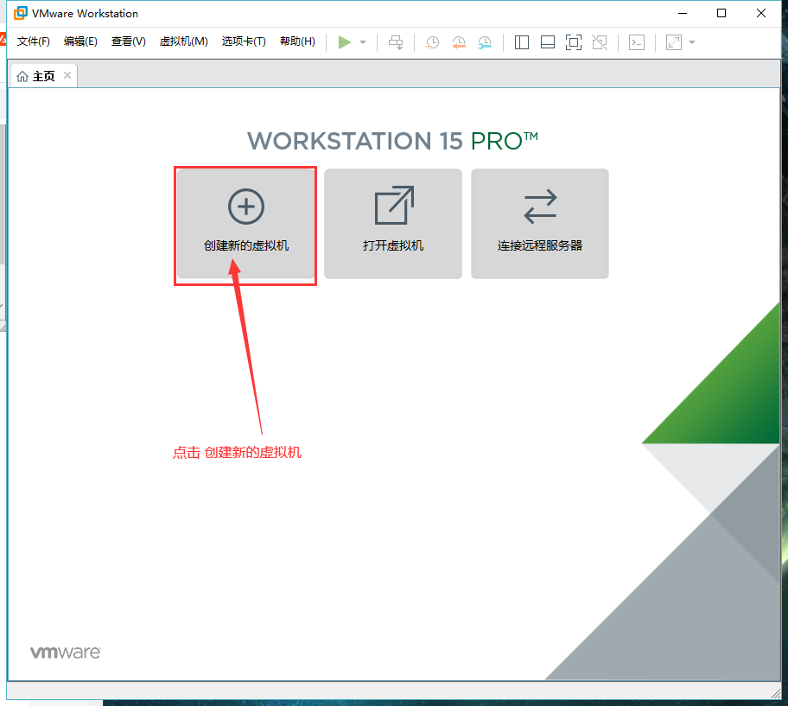
Task: Click the stretch guest display icon
Action: (x=674, y=42)
